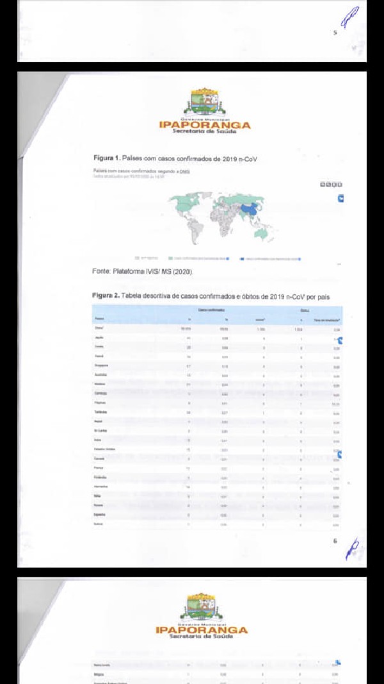Click the 'Estados Unidos' row label
The height and width of the screenshot is (684, 384).
tap(104, 449)
